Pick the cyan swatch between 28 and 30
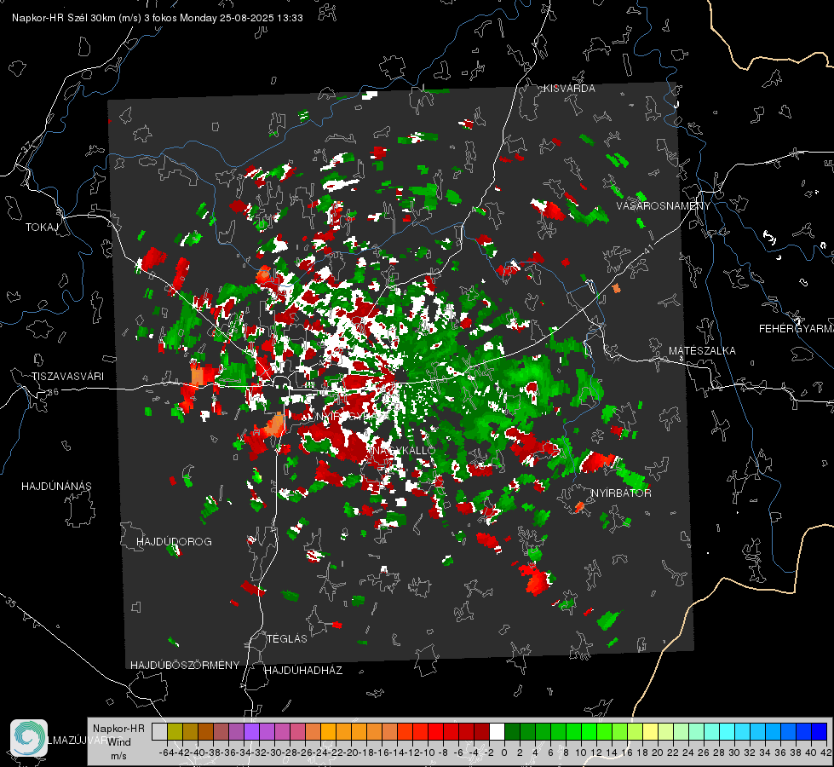834x767 pixels. [727, 731]
